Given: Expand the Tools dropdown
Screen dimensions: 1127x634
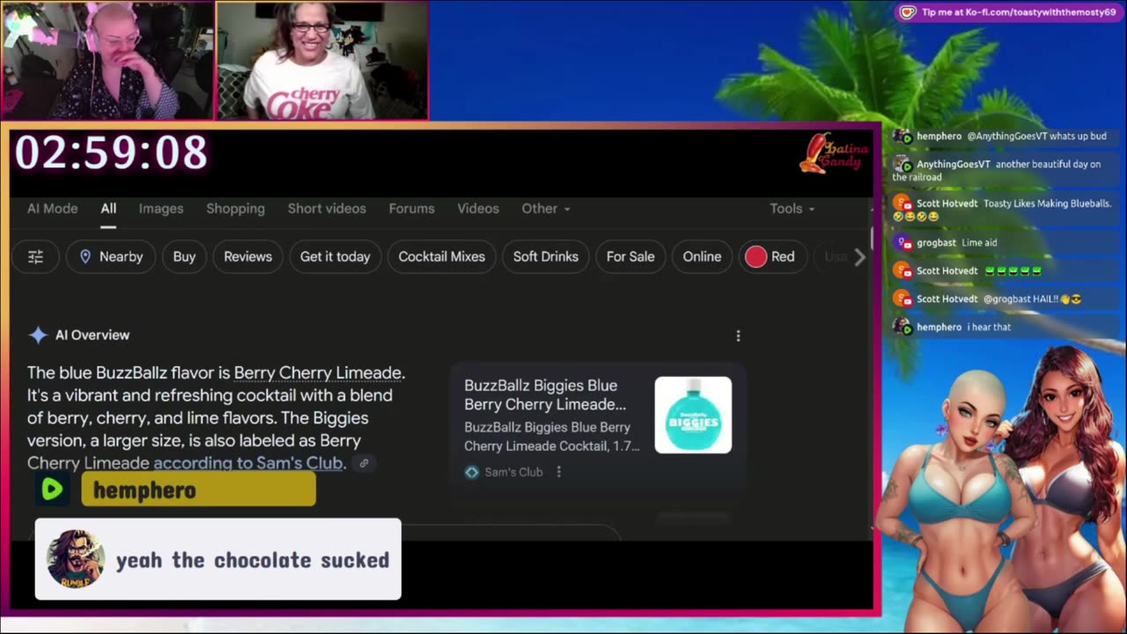Looking at the screenshot, I should point(792,209).
